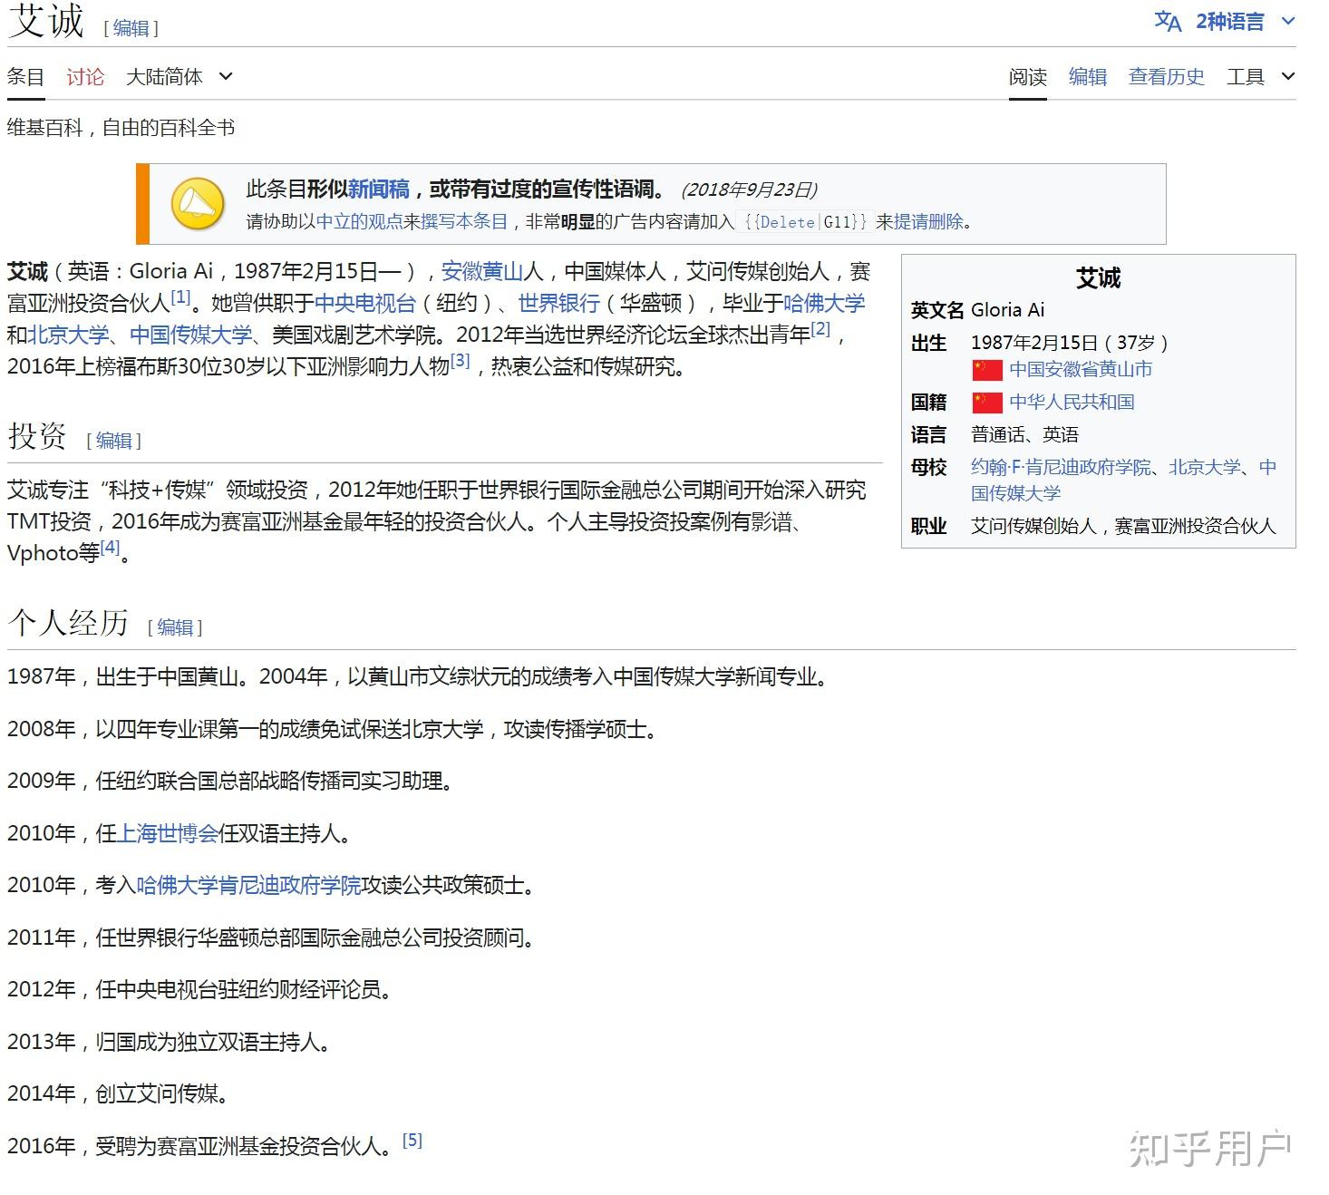Viewport: 1329px width, 1195px height.
Task: Click the megaphone advert warning icon
Action: pyautogui.click(x=198, y=204)
